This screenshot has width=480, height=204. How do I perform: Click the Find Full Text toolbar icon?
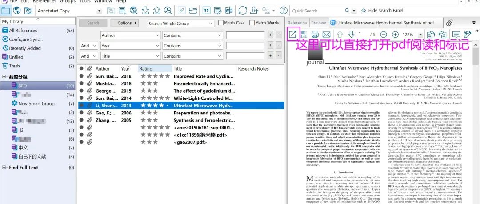(x=168, y=11)
